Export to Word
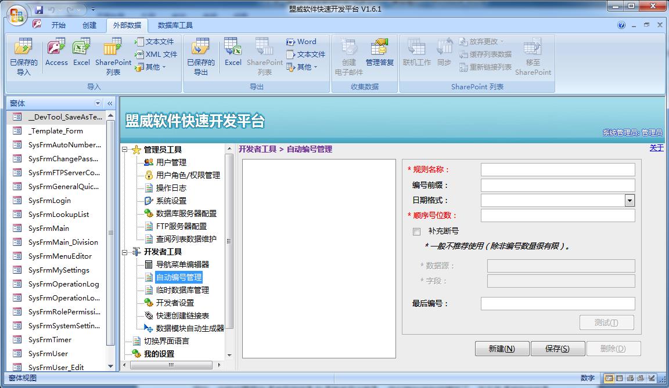Image resolution: width=669 pixels, height=388 pixels. (301, 41)
